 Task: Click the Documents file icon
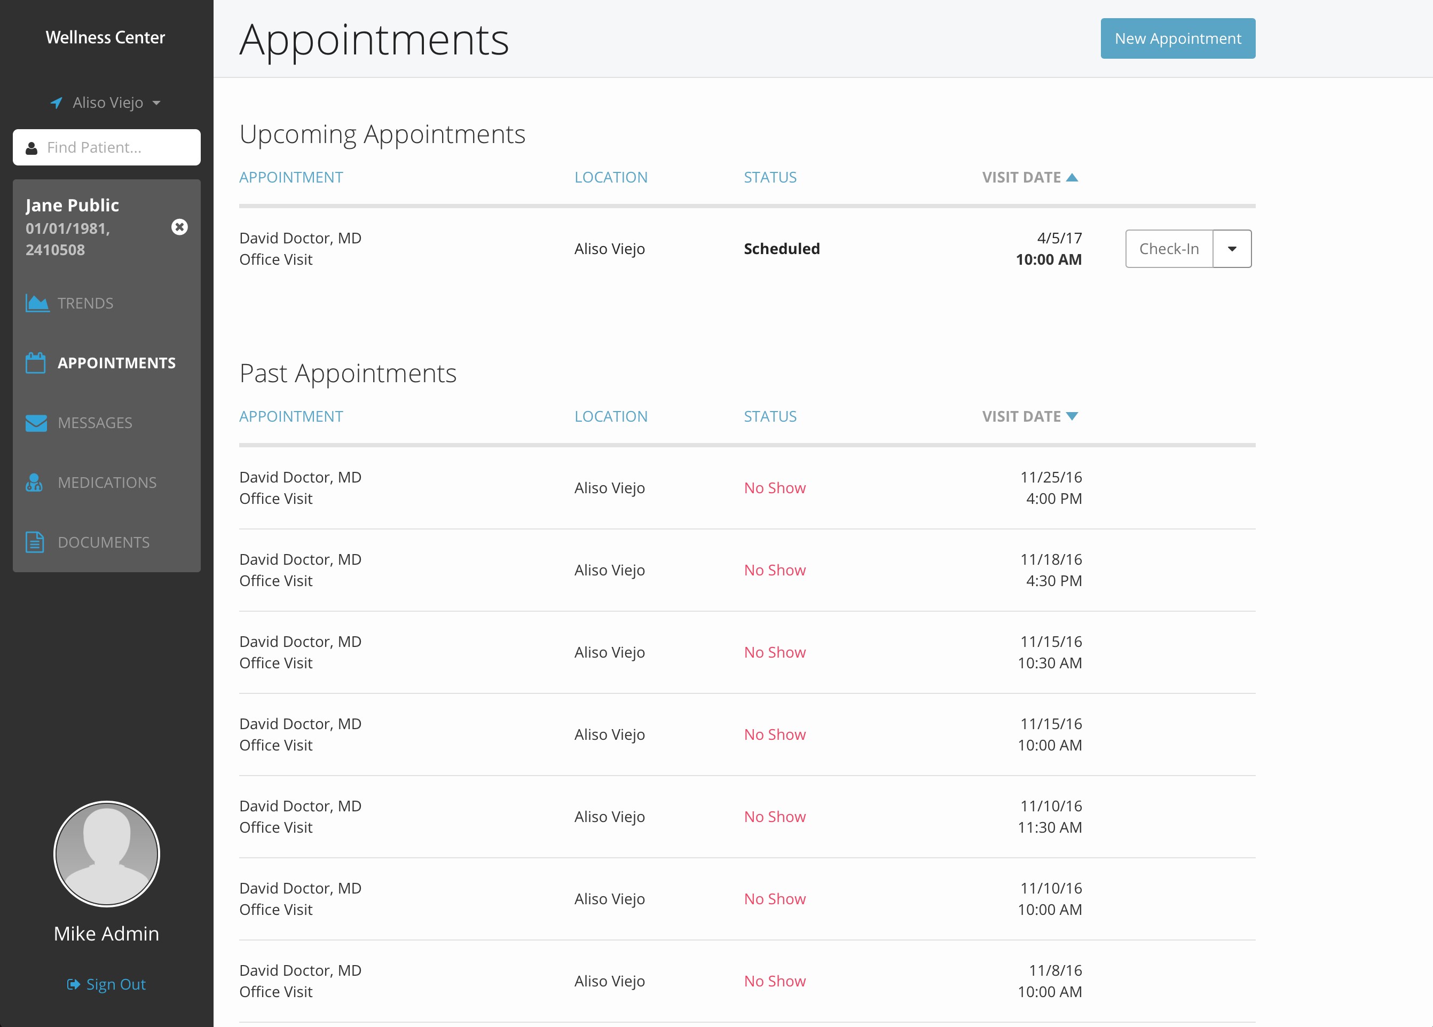point(35,542)
